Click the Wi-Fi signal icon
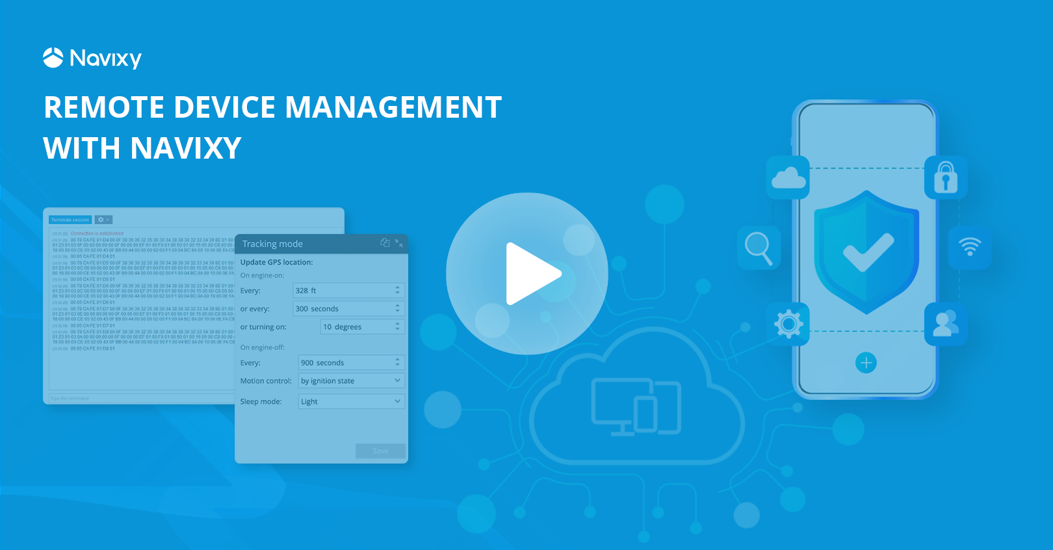1053x550 pixels. (x=969, y=247)
